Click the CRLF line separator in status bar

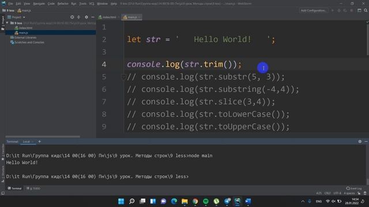(327, 193)
